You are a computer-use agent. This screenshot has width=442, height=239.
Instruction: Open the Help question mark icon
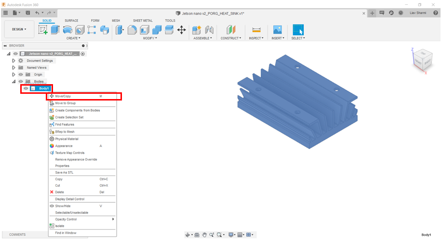coord(436,13)
